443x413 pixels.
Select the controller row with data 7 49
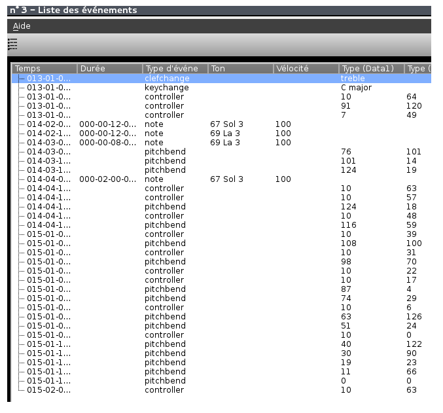click(x=221, y=115)
